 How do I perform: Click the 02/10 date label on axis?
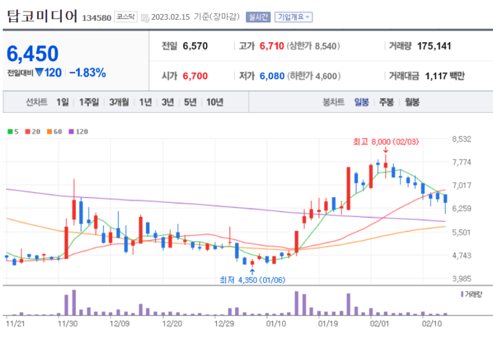click(x=432, y=323)
